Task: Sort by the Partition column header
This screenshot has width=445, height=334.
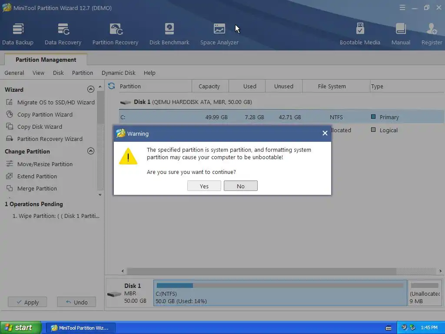Action: (154, 86)
